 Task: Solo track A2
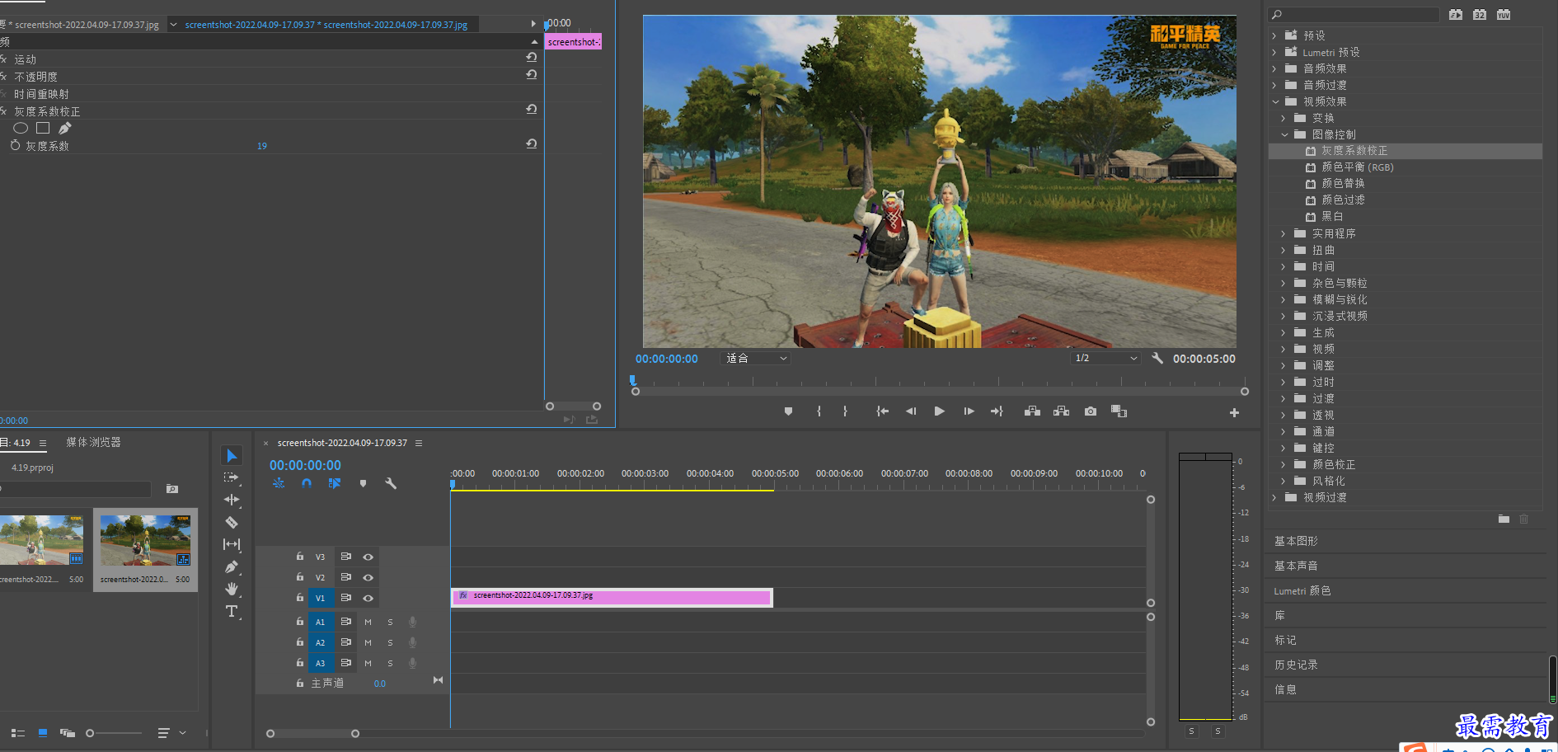(390, 642)
